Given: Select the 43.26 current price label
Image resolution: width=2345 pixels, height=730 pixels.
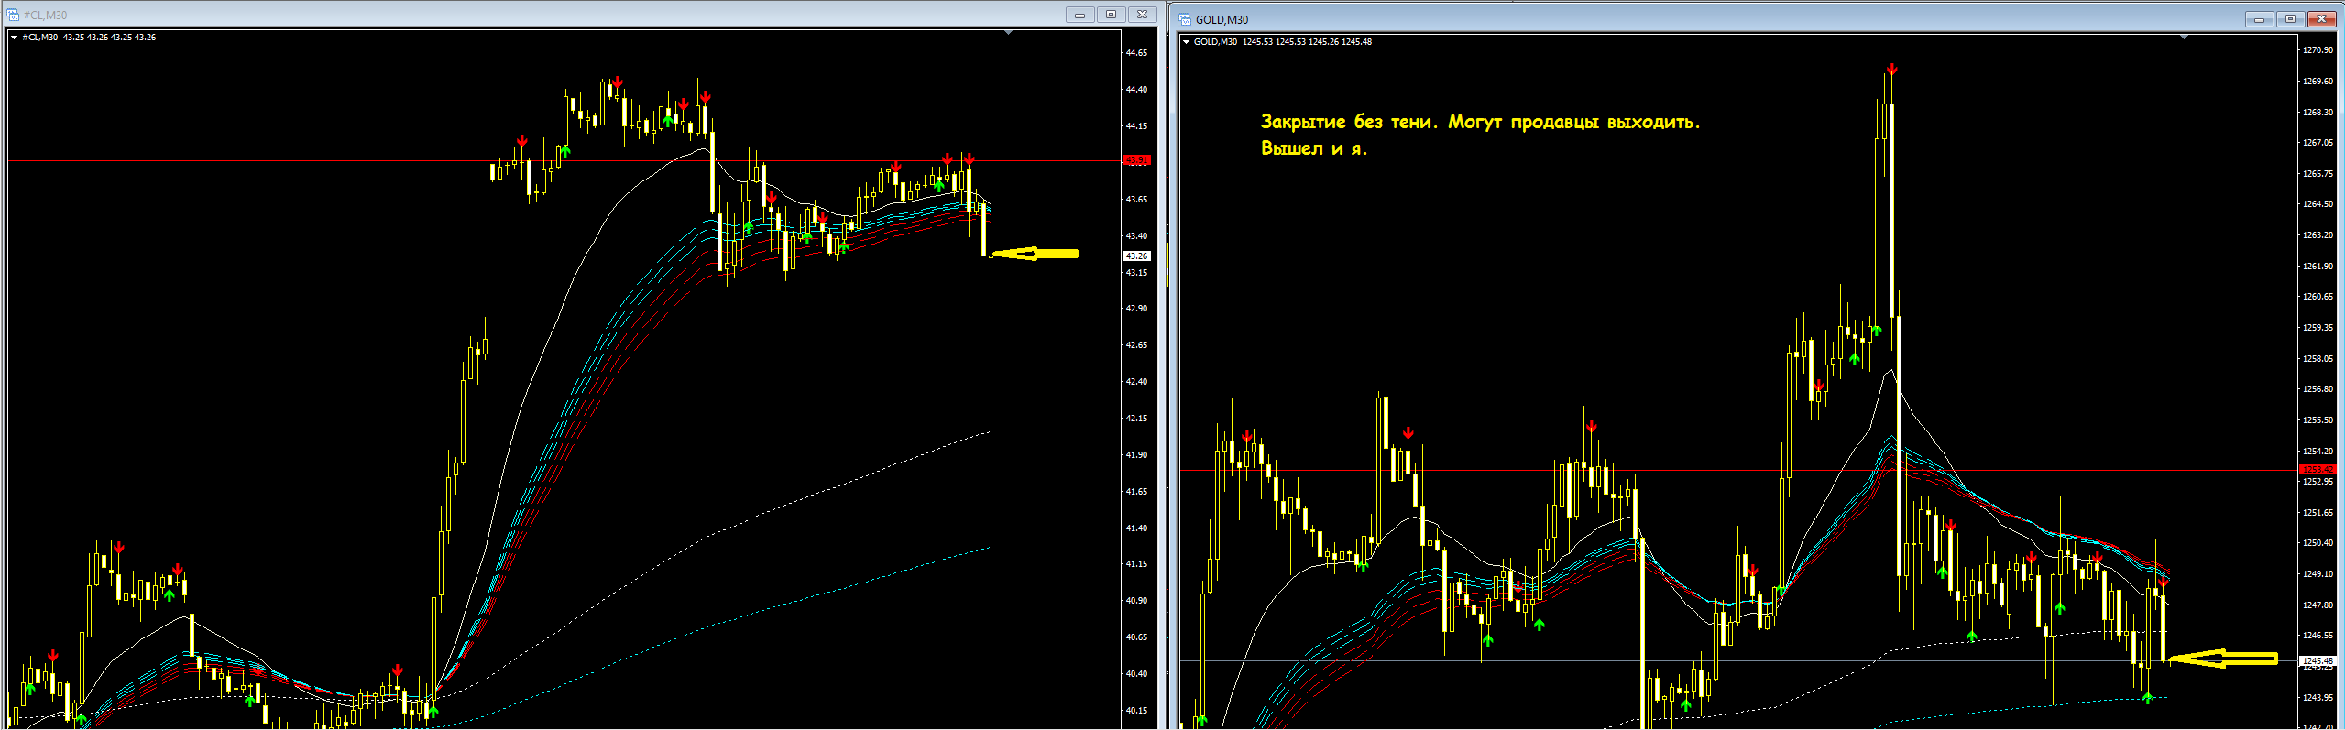Looking at the screenshot, I should (x=1136, y=256).
